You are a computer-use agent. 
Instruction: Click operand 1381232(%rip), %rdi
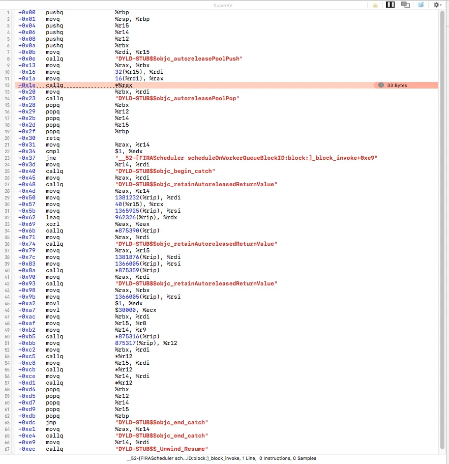coord(147,198)
